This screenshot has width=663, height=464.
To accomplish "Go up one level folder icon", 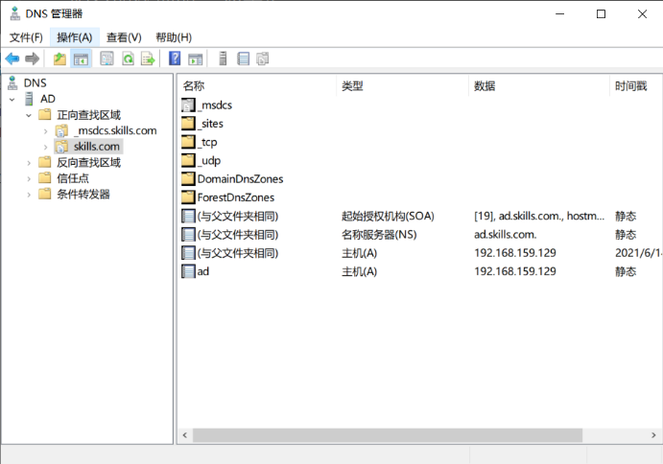I will (59, 58).
